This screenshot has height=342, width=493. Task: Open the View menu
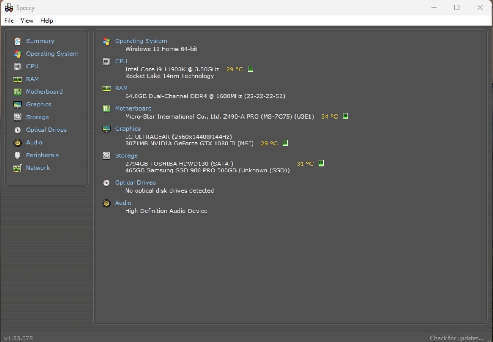tap(27, 20)
